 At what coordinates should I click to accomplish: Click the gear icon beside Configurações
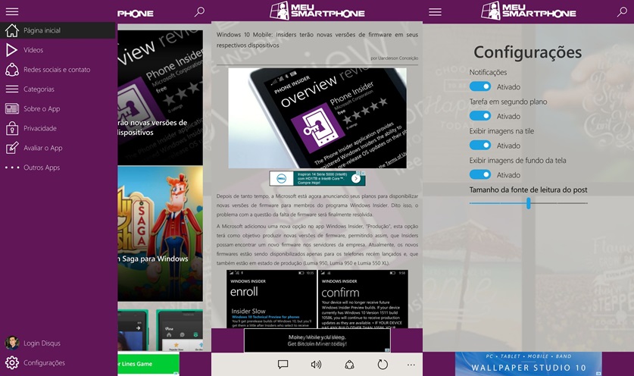(x=12, y=362)
